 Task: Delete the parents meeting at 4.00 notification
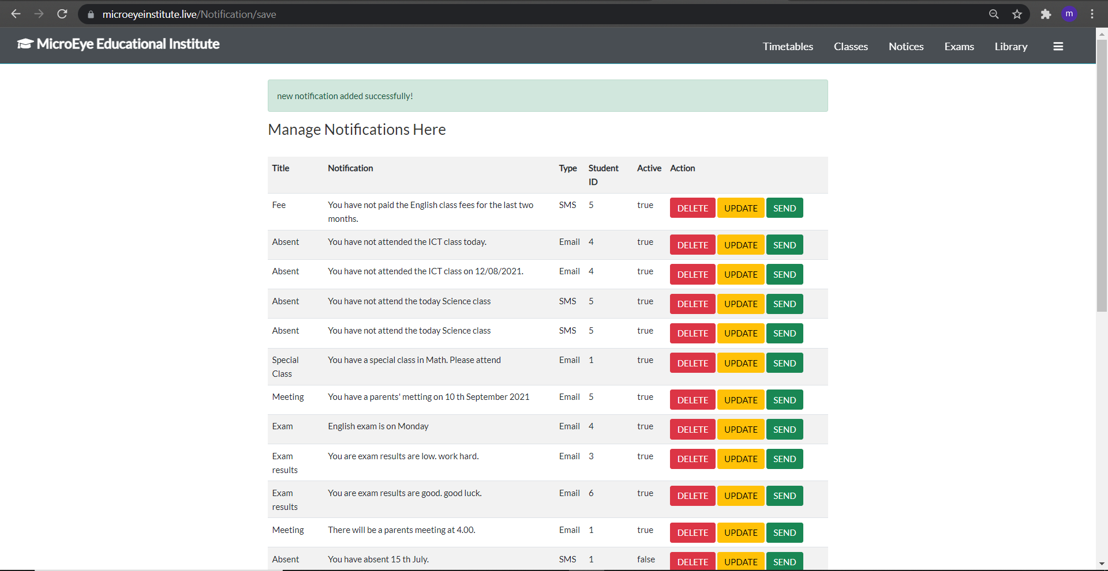692,532
